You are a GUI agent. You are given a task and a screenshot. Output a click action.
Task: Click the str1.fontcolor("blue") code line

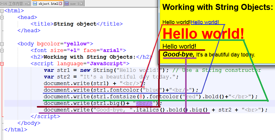[x=121, y=90]
